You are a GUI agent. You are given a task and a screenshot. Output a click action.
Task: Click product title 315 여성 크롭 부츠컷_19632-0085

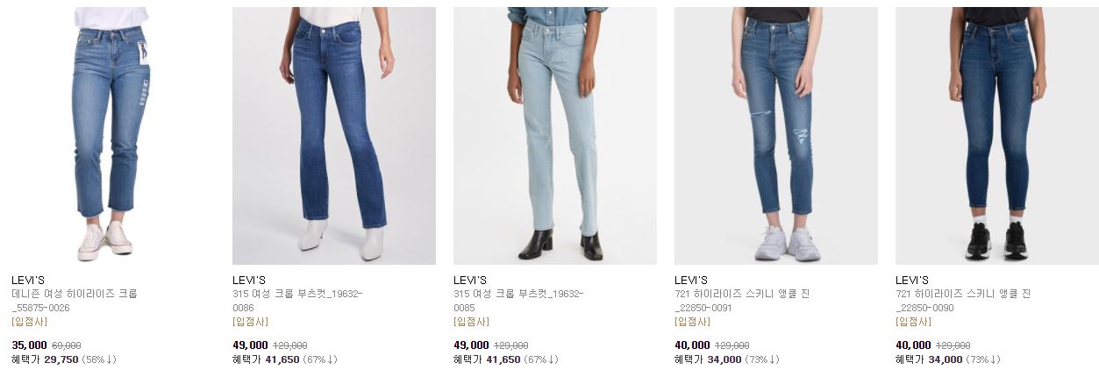518,301
